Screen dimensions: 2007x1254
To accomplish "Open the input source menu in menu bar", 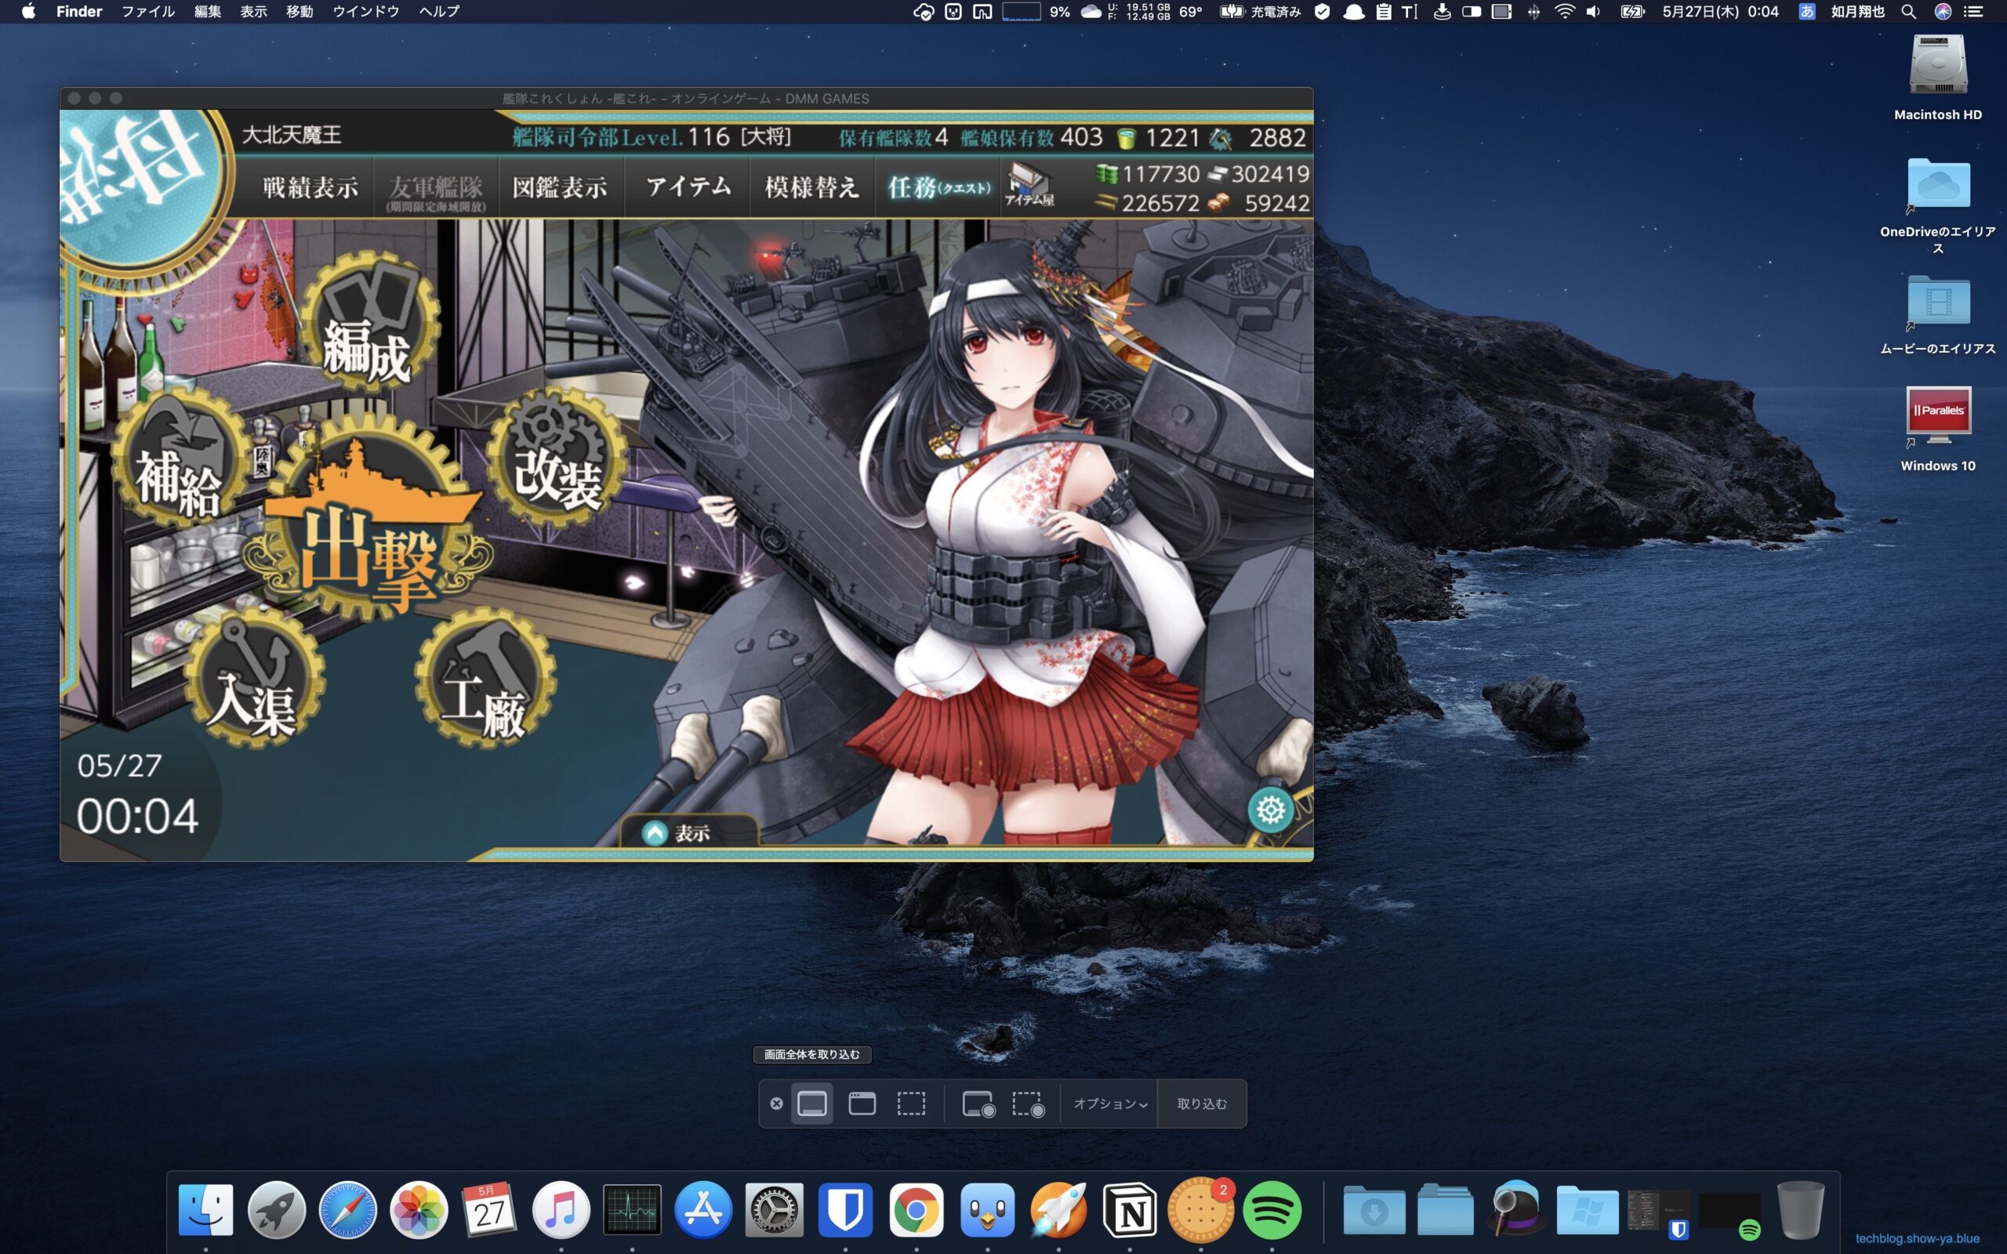I will (x=1806, y=12).
